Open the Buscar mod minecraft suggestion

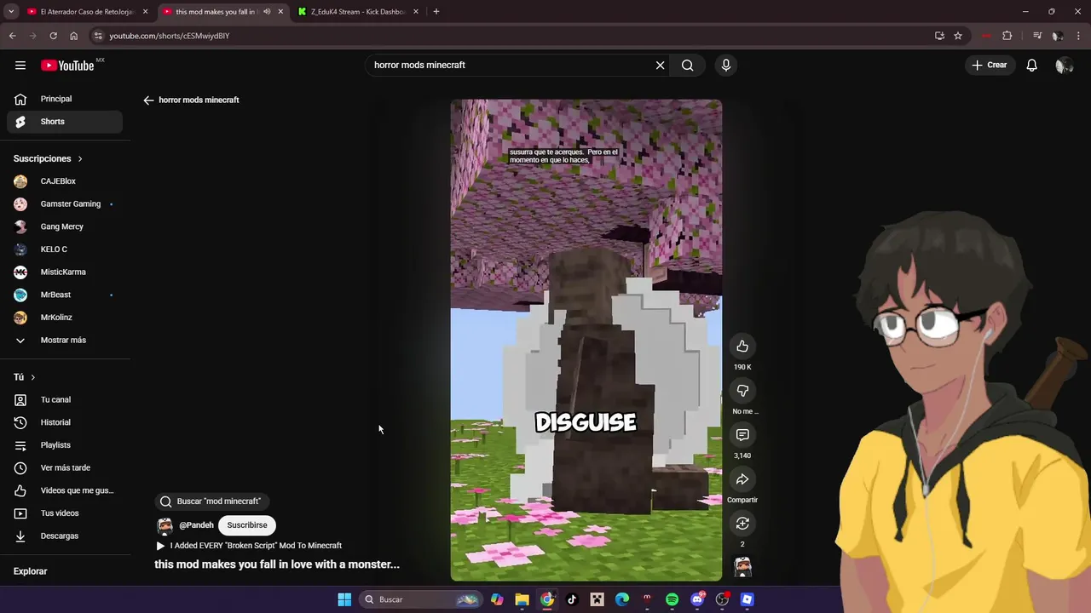pyautogui.click(x=211, y=501)
